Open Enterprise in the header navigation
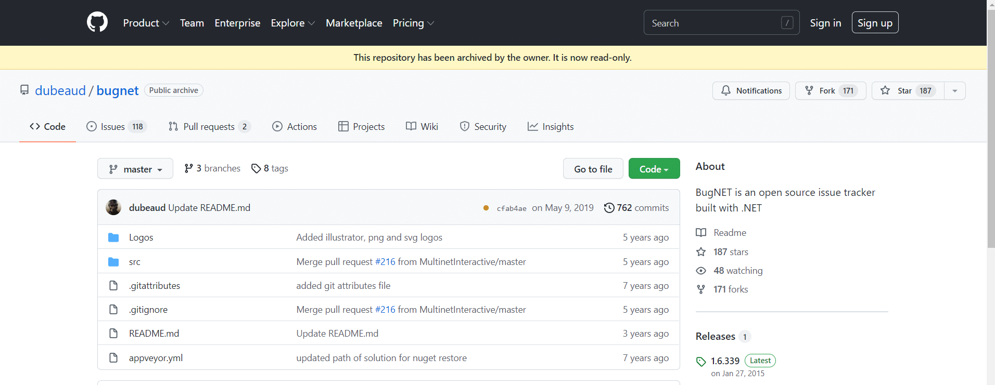This screenshot has height=385, width=995. [237, 23]
